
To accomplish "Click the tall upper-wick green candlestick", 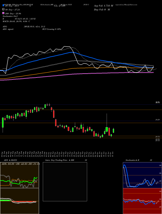I will (x=107, y=129).
